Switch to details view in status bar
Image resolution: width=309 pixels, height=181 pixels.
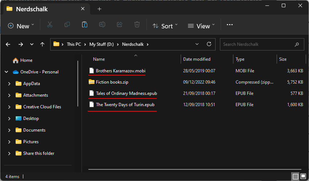point(295,177)
